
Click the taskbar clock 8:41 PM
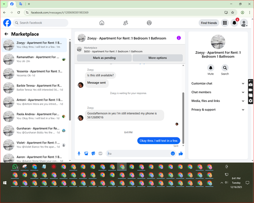236,179
